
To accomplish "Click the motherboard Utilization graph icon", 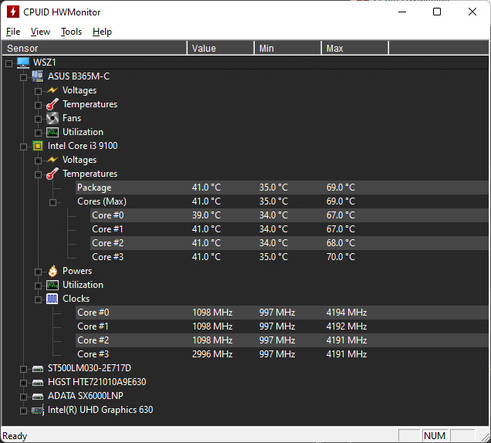I will (x=52, y=132).
